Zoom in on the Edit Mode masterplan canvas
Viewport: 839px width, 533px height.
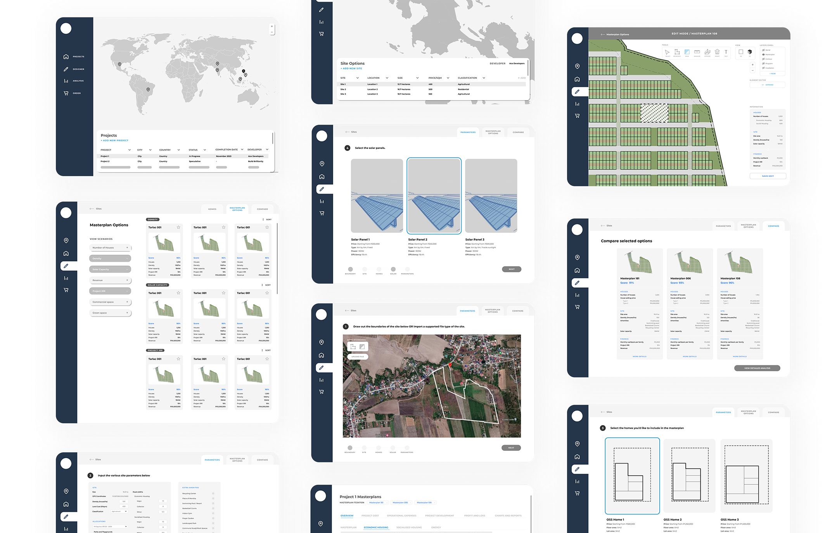tap(753, 65)
